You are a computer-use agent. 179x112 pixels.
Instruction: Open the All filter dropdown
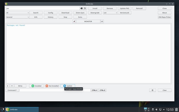click(x=18, y=13)
